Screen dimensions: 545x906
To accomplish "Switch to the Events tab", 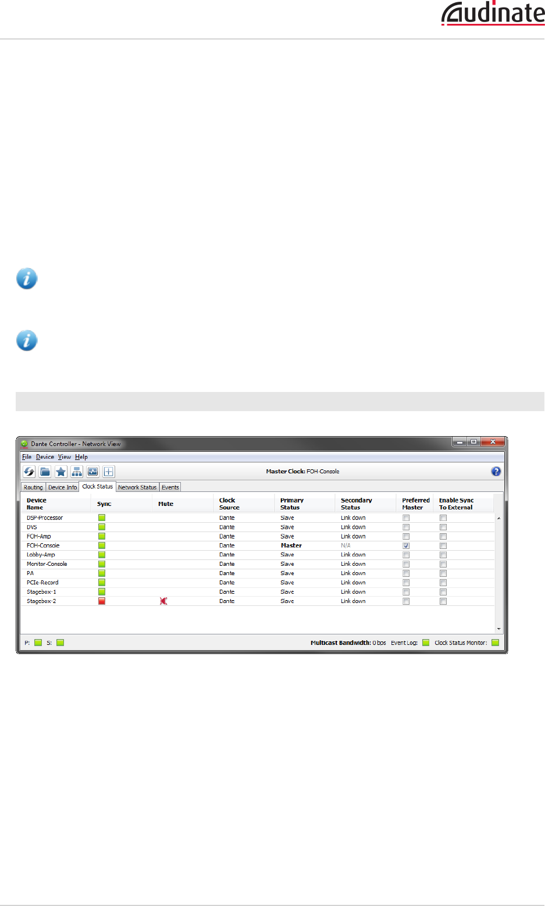I will click(170, 487).
